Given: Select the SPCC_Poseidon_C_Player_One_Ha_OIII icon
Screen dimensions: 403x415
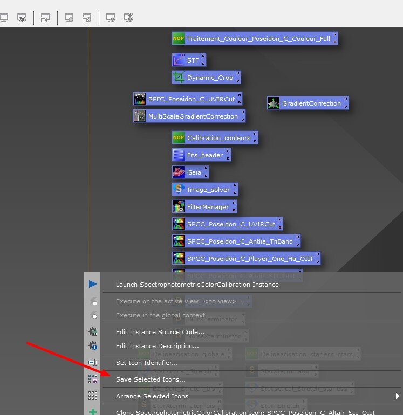Looking at the screenshot, I should point(246,258).
